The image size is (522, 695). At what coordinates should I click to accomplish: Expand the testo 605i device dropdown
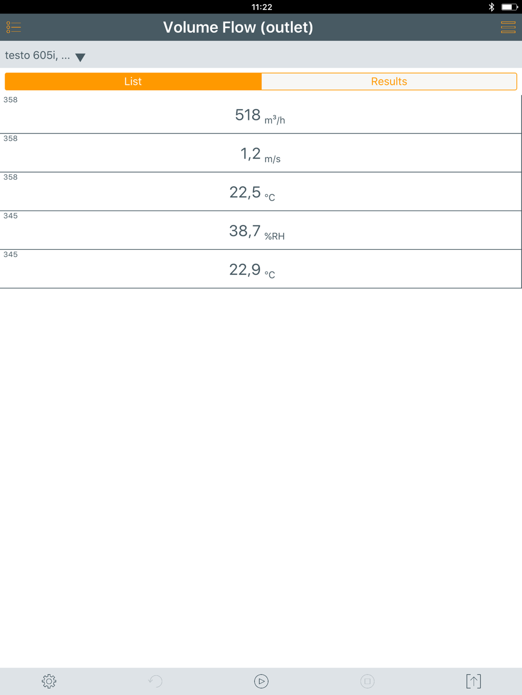pyautogui.click(x=38, y=55)
